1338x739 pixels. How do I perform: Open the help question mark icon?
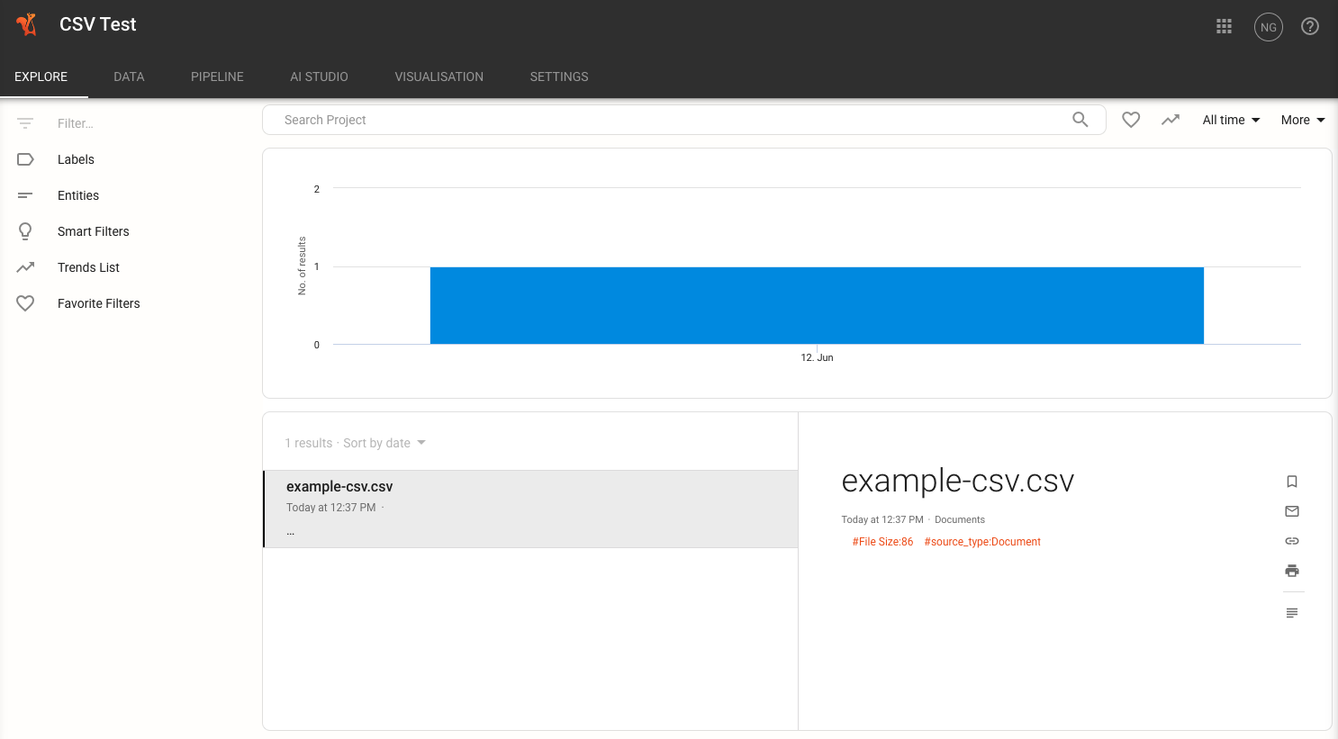click(1310, 26)
